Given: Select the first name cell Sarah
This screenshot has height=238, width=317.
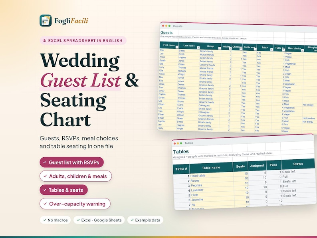Looking at the screenshot, I should (169, 60).
